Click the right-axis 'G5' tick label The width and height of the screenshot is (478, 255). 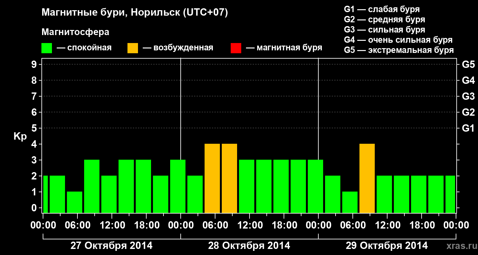(x=468, y=64)
